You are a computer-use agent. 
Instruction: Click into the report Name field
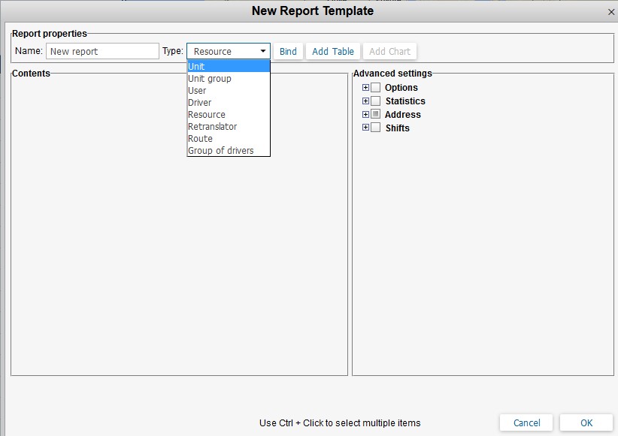(x=102, y=52)
